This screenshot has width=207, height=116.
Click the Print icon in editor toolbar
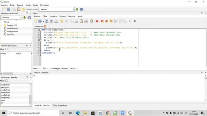[x=56, y=21]
